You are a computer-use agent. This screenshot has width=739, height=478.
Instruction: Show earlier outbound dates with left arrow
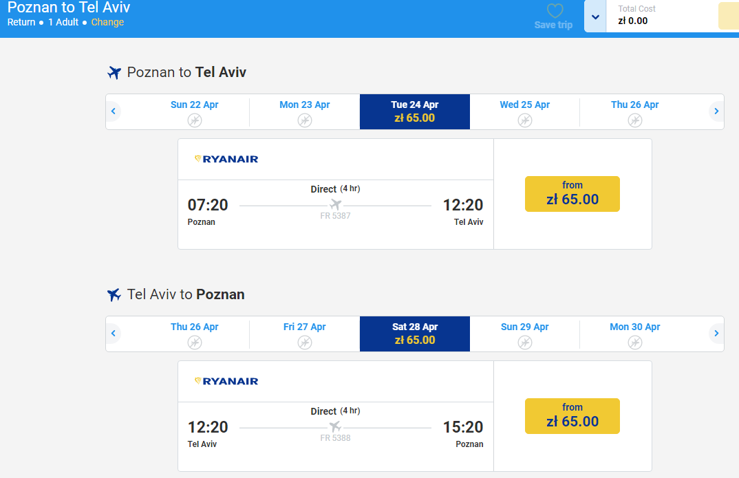tap(113, 111)
